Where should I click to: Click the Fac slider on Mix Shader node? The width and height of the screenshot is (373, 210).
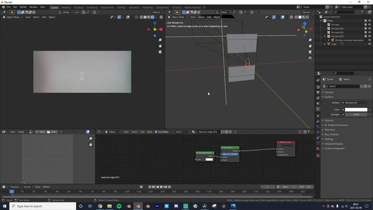pos(230,154)
